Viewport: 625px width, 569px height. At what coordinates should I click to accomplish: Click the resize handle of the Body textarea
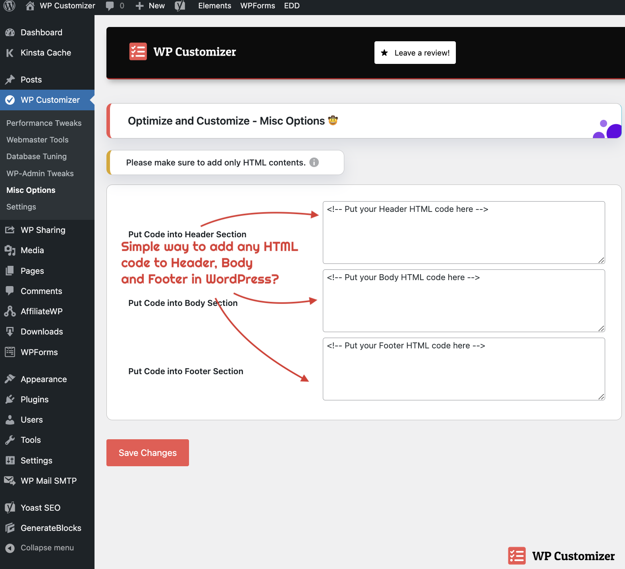coord(601,329)
